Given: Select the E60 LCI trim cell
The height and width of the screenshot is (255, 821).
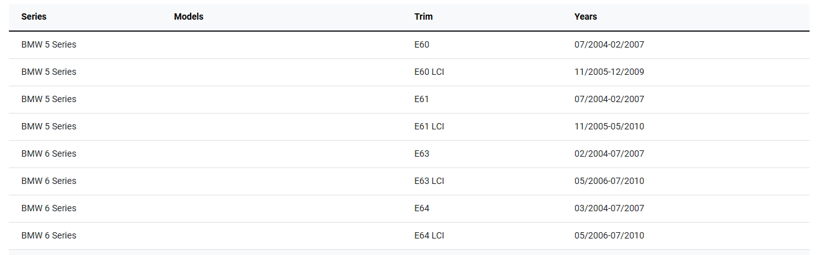Looking at the screenshot, I should pyautogui.click(x=429, y=72).
